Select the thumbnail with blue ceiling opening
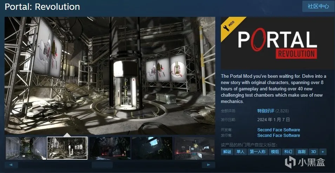Image resolution: width=335 pixels, height=173 pixels. [152, 148]
